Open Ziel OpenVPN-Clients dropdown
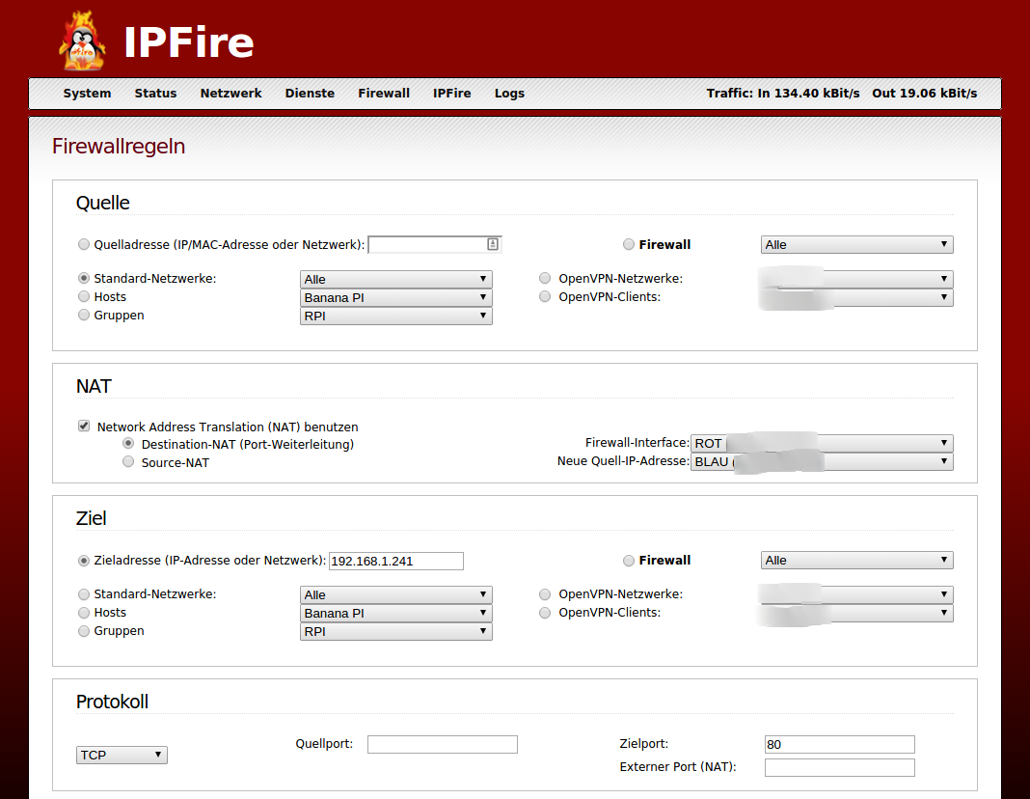This screenshot has height=799, width=1030. click(x=856, y=613)
